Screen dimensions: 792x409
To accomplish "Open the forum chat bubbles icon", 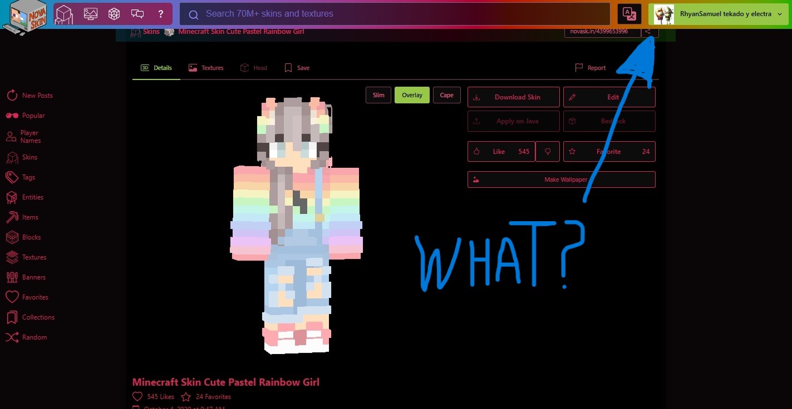I will [x=137, y=14].
